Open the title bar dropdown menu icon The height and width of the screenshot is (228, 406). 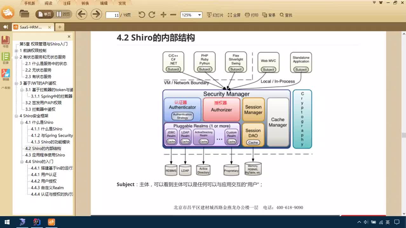374,3
